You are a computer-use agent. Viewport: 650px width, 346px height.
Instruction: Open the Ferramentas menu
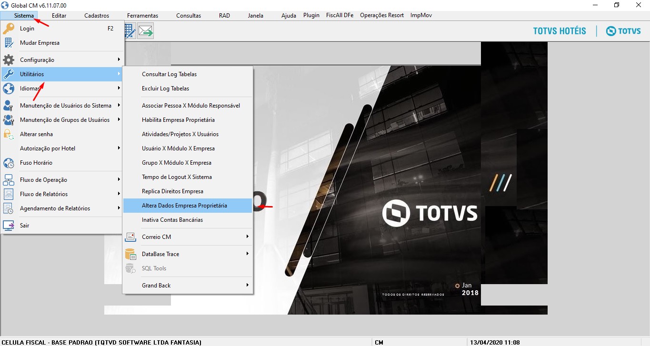click(x=142, y=16)
